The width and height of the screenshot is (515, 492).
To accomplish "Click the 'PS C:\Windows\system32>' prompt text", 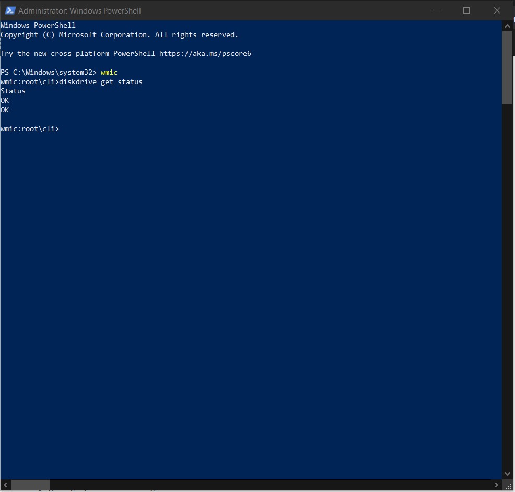I will pyautogui.click(x=48, y=72).
